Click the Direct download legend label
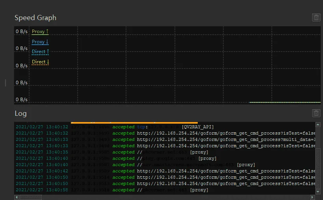Screen dimensions: 323x200 [x=40, y=62]
